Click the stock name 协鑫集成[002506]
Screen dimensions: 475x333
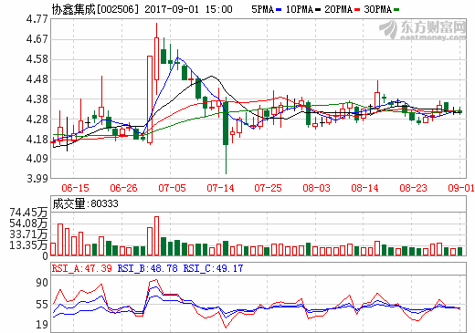point(95,9)
